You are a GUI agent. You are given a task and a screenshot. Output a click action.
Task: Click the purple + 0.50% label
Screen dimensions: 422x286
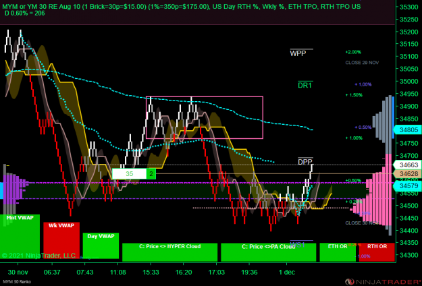coord(363,127)
